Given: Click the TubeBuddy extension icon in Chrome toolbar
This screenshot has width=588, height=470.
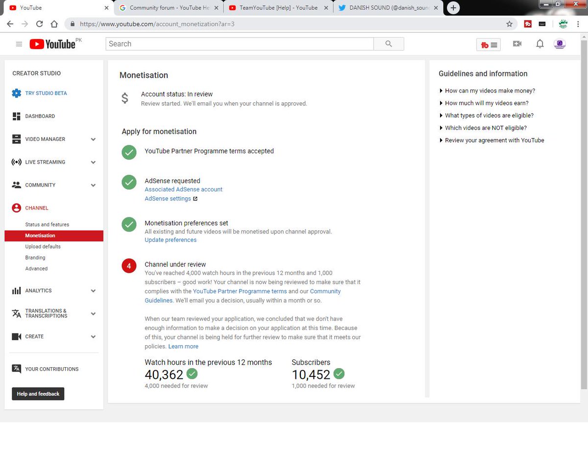Looking at the screenshot, I should (528, 23).
